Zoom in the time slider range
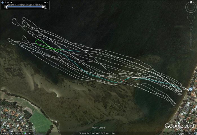 click(x=8, y=2)
